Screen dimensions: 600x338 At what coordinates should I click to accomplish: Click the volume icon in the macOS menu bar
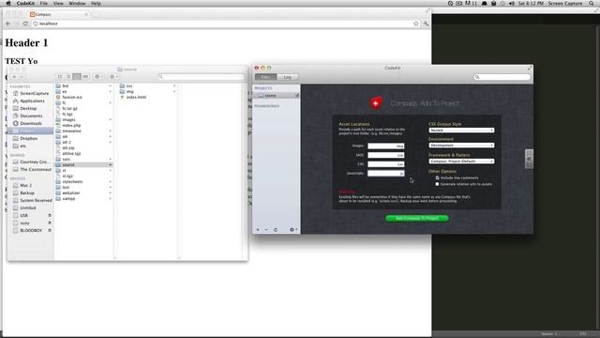pyautogui.click(x=512, y=4)
